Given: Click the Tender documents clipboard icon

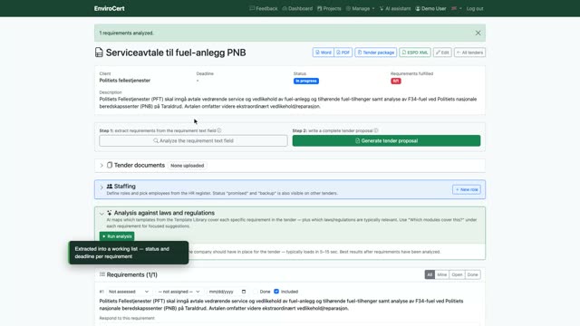Looking at the screenshot, I should coord(110,165).
